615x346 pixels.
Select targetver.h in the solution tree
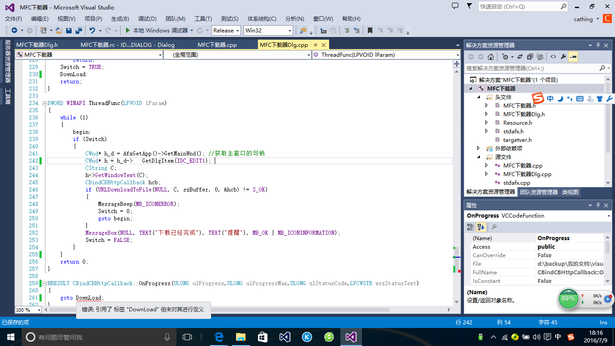click(x=517, y=140)
